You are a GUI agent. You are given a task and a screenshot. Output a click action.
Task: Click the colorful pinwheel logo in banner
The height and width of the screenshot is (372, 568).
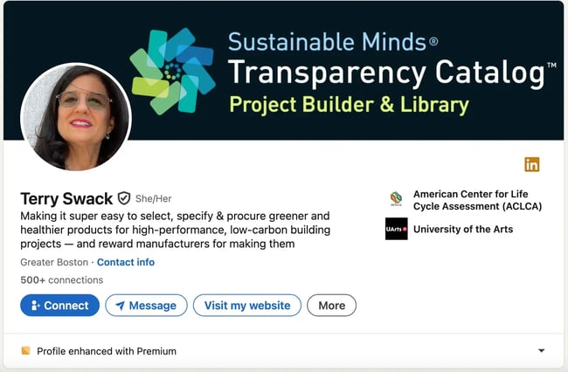tap(172, 71)
